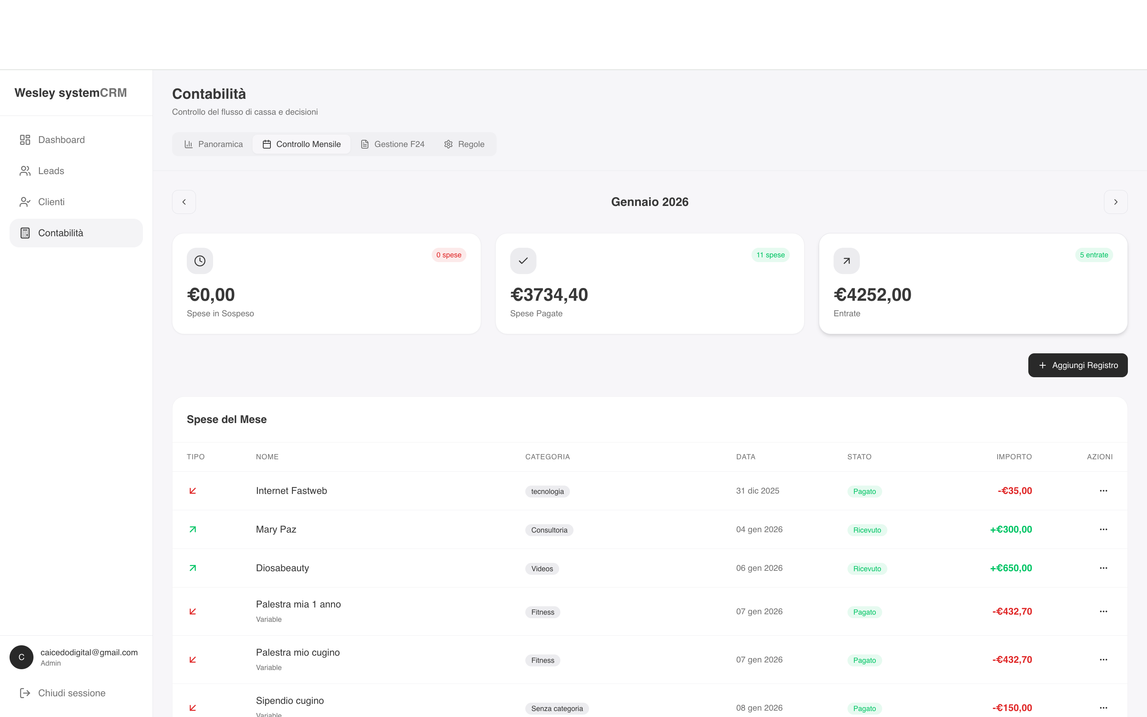Click the arrow icon on Entrate card
Image resolution: width=1147 pixels, height=717 pixels.
pos(846,261)
